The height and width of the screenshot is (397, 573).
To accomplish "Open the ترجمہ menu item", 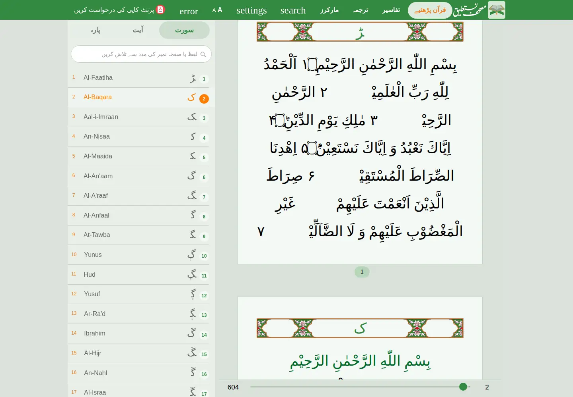I will point(361,10).
